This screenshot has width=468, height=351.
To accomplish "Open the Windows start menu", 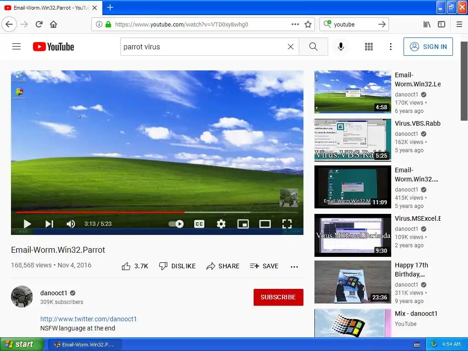I will coord(21,345).
